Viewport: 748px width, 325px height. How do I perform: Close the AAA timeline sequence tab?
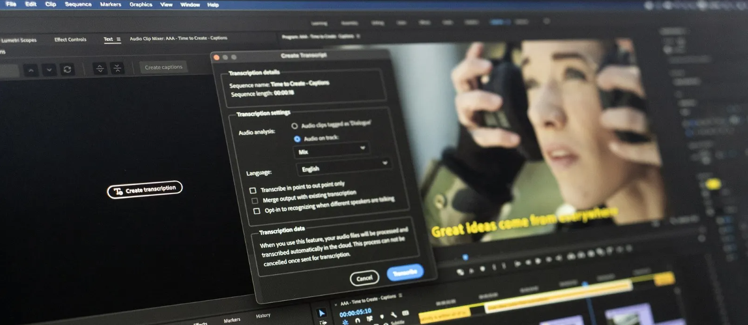click(336, 305)
